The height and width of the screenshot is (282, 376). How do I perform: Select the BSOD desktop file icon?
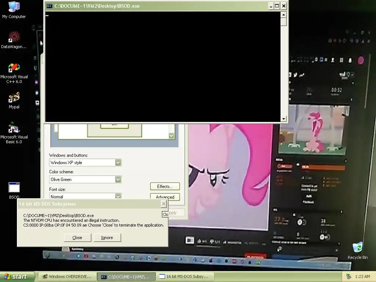14,191
